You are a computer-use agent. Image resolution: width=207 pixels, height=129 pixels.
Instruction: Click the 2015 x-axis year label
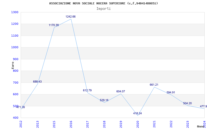pos(54,124)
